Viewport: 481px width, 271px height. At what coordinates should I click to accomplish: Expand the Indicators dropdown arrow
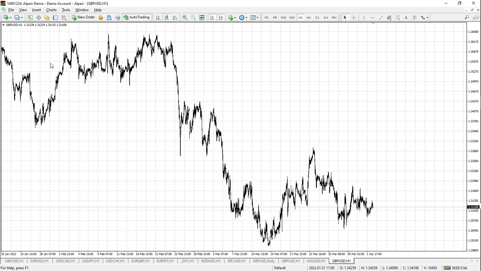236,17
